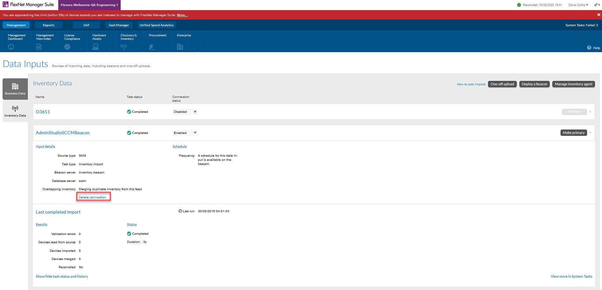Click the Results section heading
This screenshot has width=602, height=290.
(x=41, y=225)
